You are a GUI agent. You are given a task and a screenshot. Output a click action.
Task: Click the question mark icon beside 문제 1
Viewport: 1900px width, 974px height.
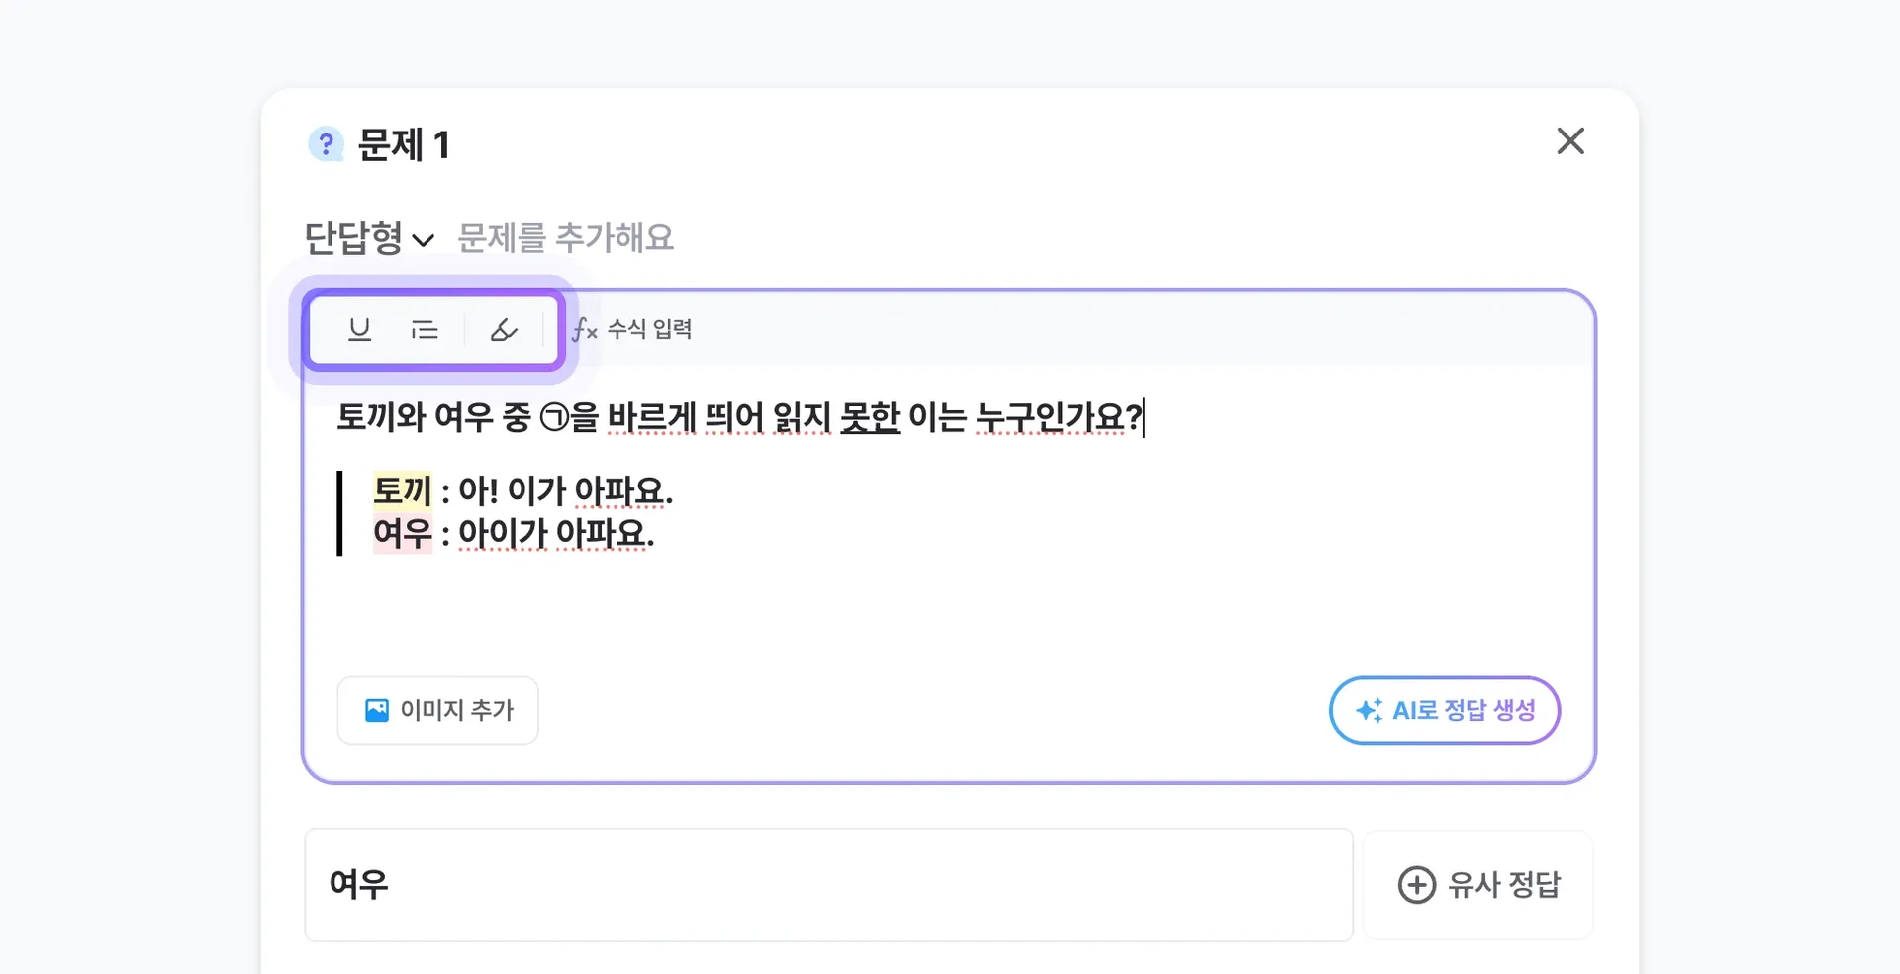(x=326, y=143)
